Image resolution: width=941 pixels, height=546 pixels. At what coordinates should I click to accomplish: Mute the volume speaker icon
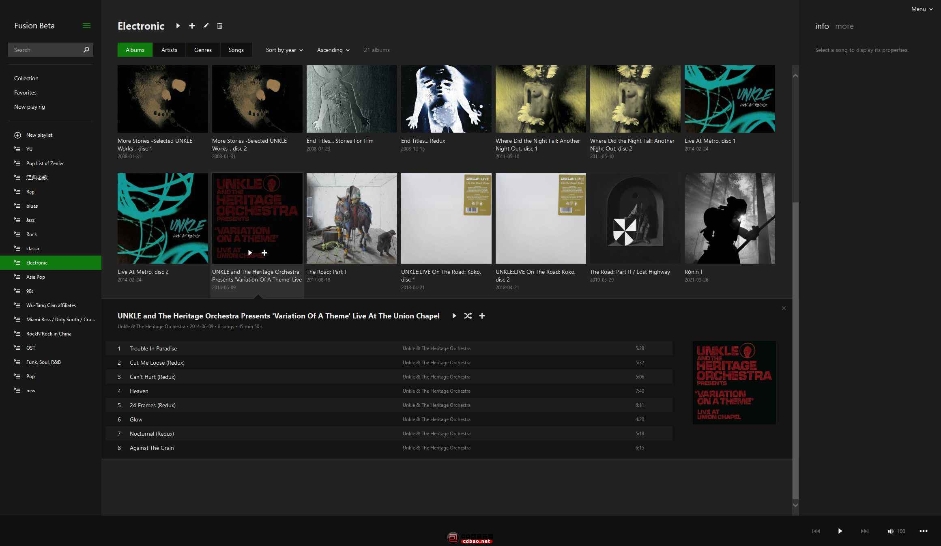point(890,531)
